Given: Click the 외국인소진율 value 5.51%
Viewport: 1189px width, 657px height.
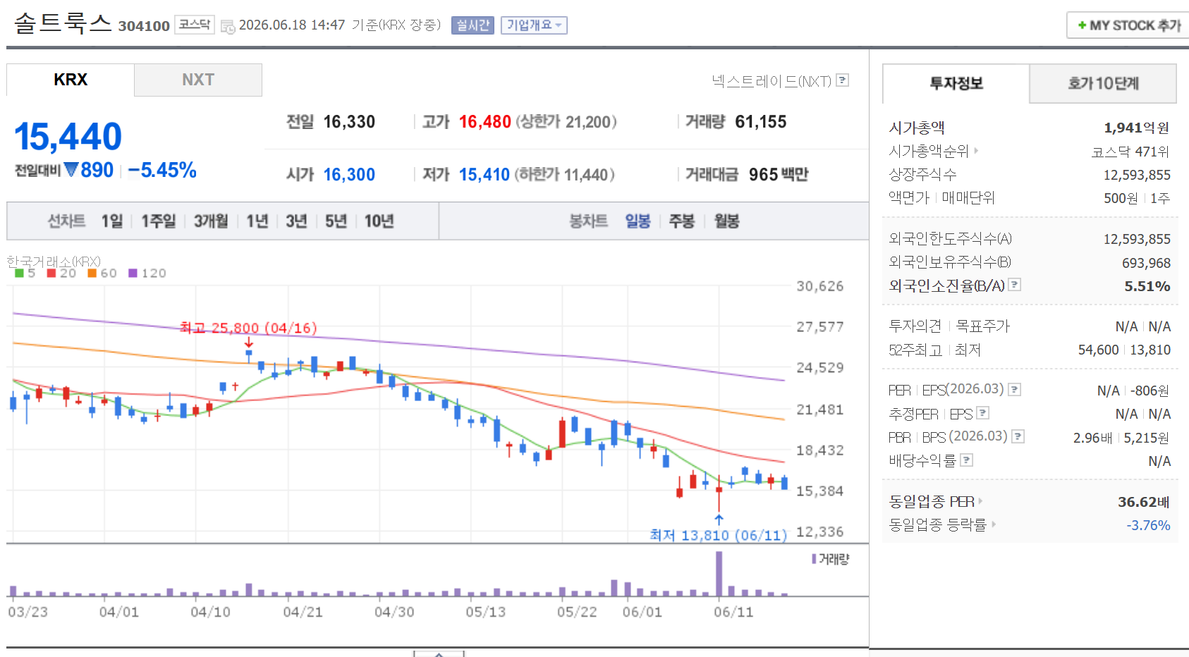Looking at the screenshot, I should [x=1147, y=286].
